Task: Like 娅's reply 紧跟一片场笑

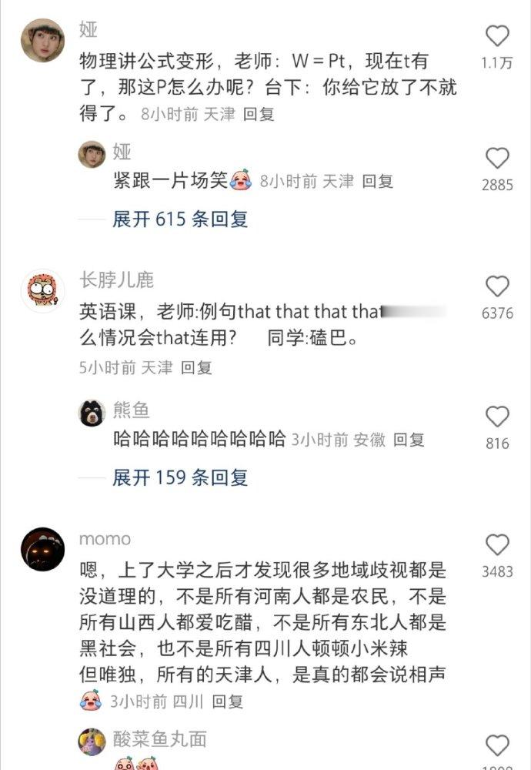Action: [497, 158]
